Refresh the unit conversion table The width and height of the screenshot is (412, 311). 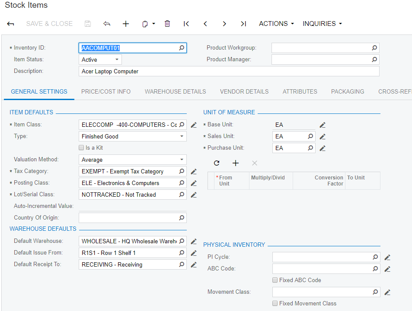pyautogui.click(x=217, y=163)
